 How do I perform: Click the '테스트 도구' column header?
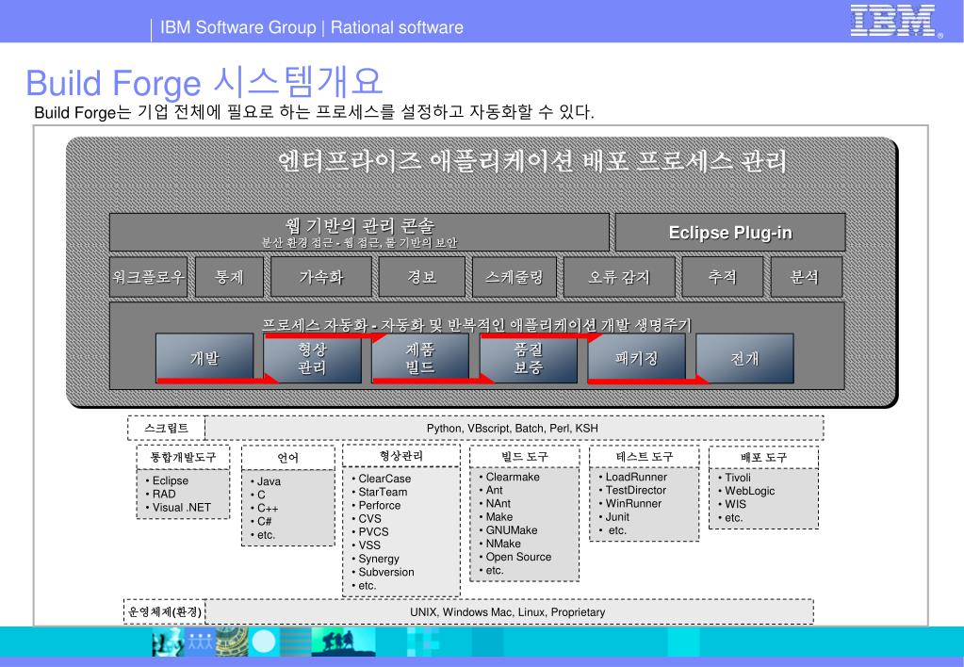[645, 457]
